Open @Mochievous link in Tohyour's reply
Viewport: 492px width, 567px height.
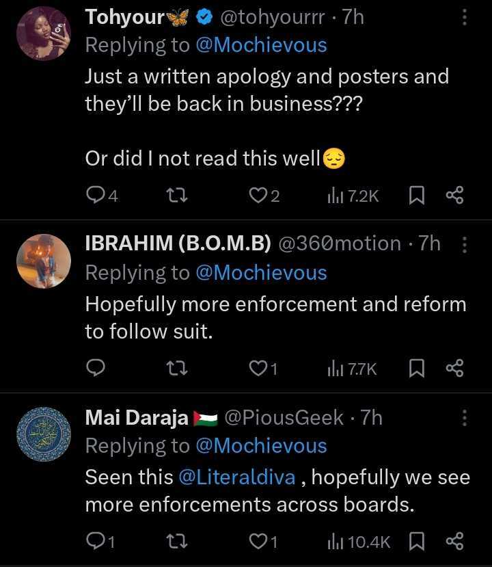point(261,46)
